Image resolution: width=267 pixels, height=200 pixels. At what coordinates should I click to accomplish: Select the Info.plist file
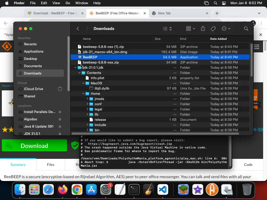coord(160,78)
